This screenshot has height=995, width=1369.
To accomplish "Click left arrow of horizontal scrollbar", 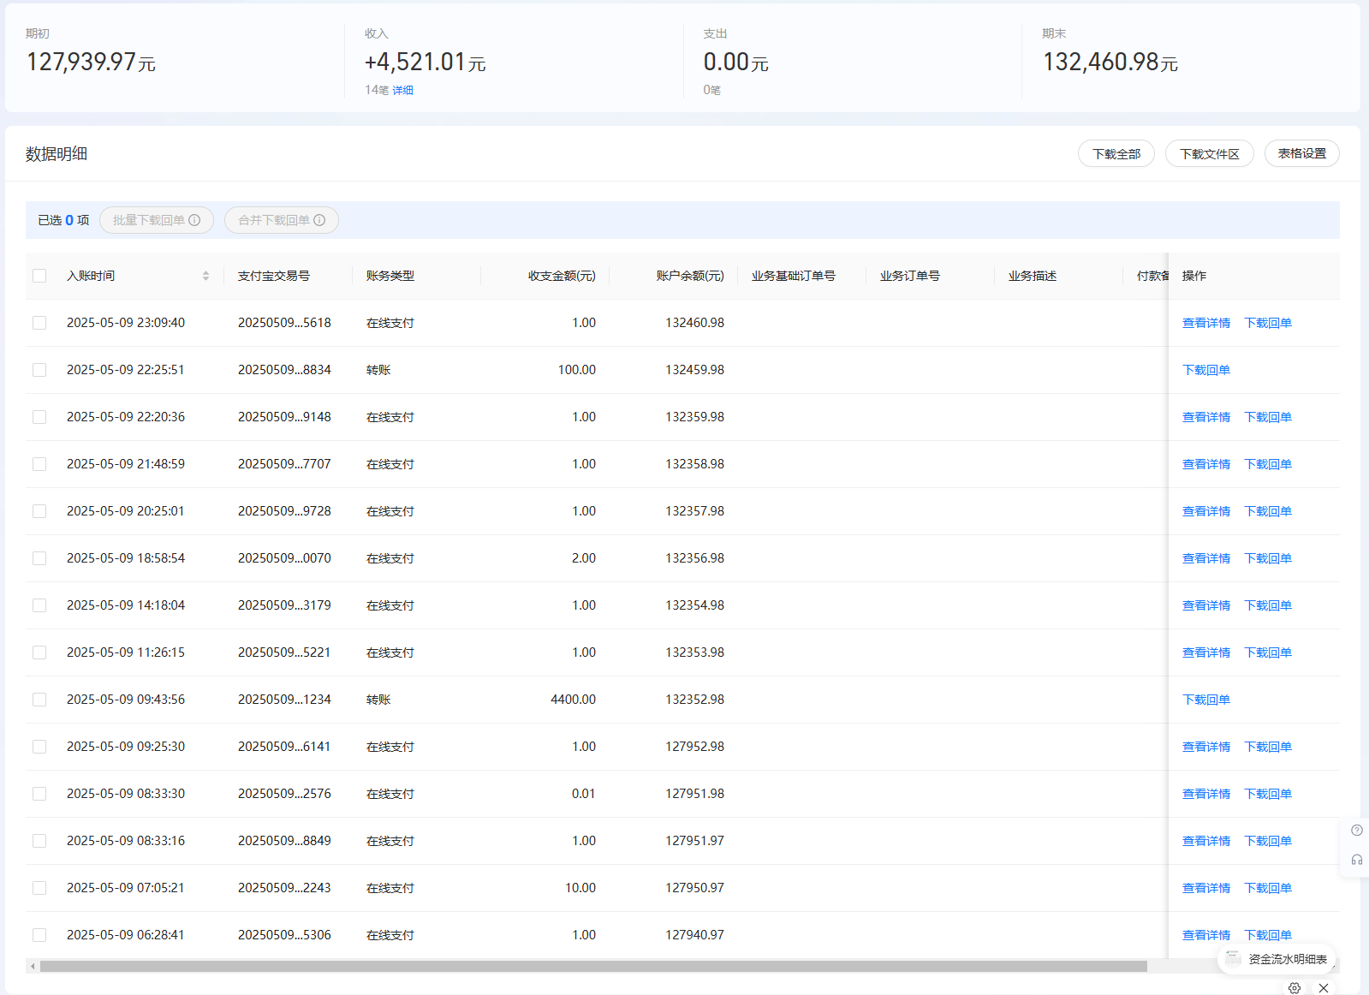I will coord(33,966).
